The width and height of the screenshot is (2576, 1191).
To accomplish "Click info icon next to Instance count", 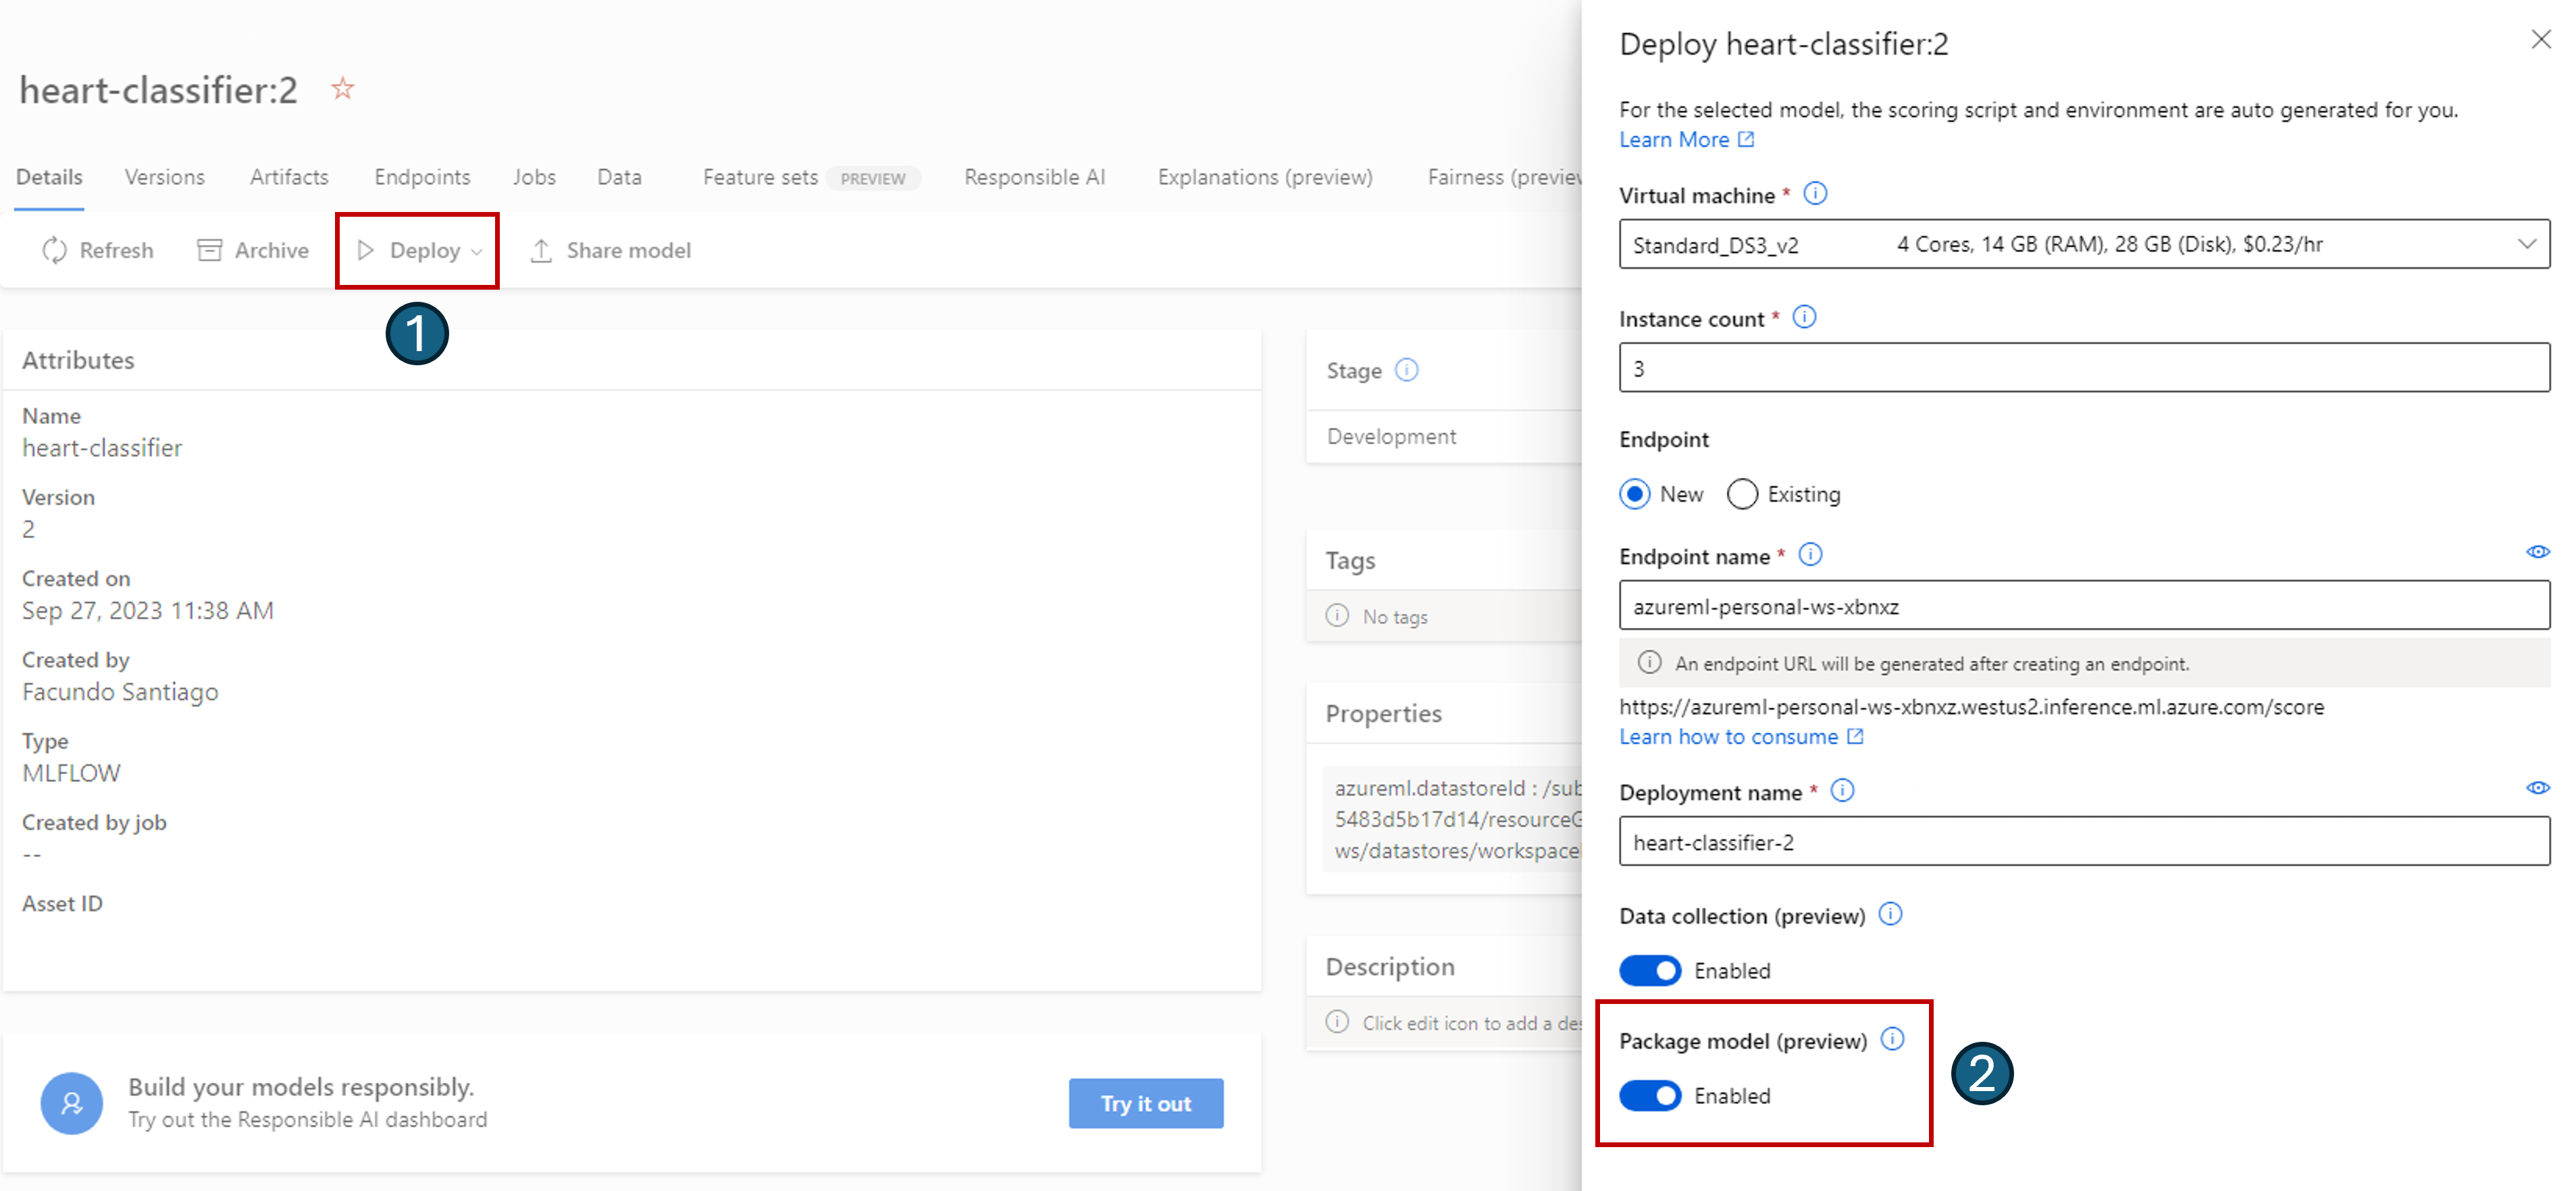I will click(x=1804, y=318).
